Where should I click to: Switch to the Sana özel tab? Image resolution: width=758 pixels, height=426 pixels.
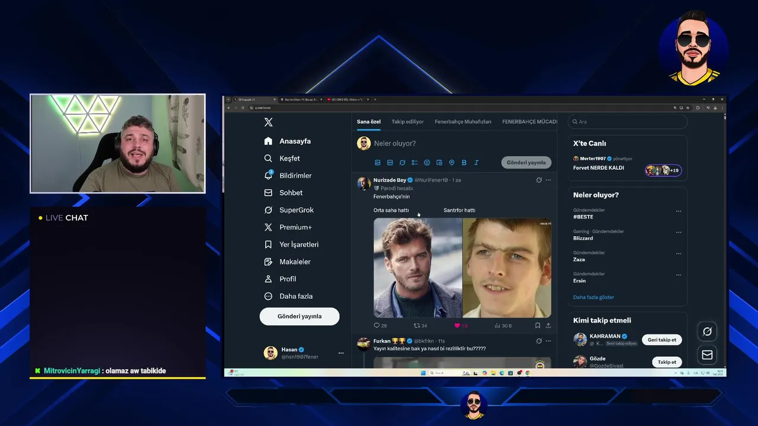[368, 122]
